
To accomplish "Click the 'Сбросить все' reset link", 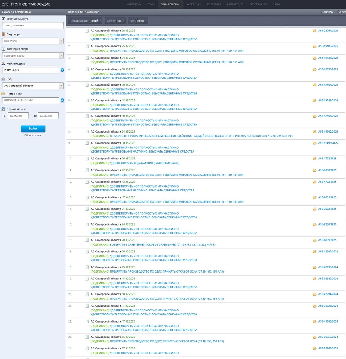I will point(33,136).
